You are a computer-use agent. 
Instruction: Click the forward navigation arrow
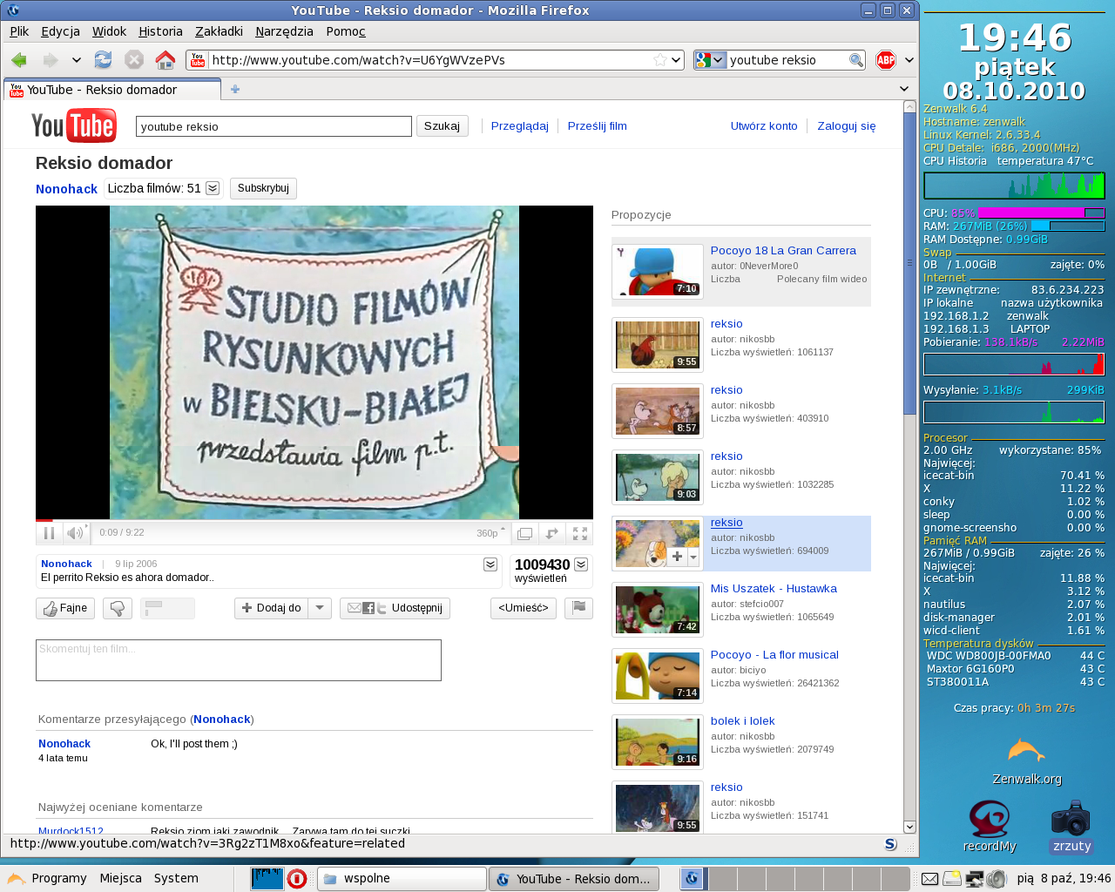(x=50, y=60)
